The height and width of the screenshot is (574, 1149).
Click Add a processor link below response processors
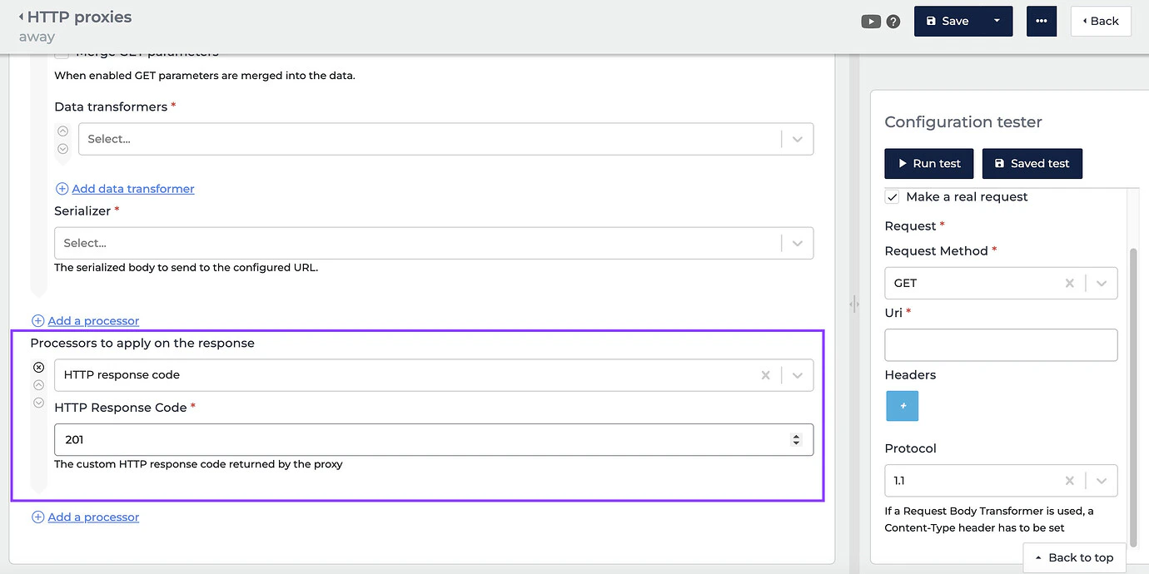pos(93,517)
